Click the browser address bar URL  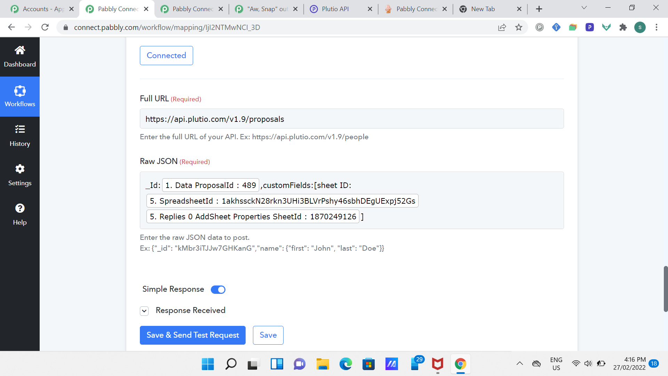(167, 27)
